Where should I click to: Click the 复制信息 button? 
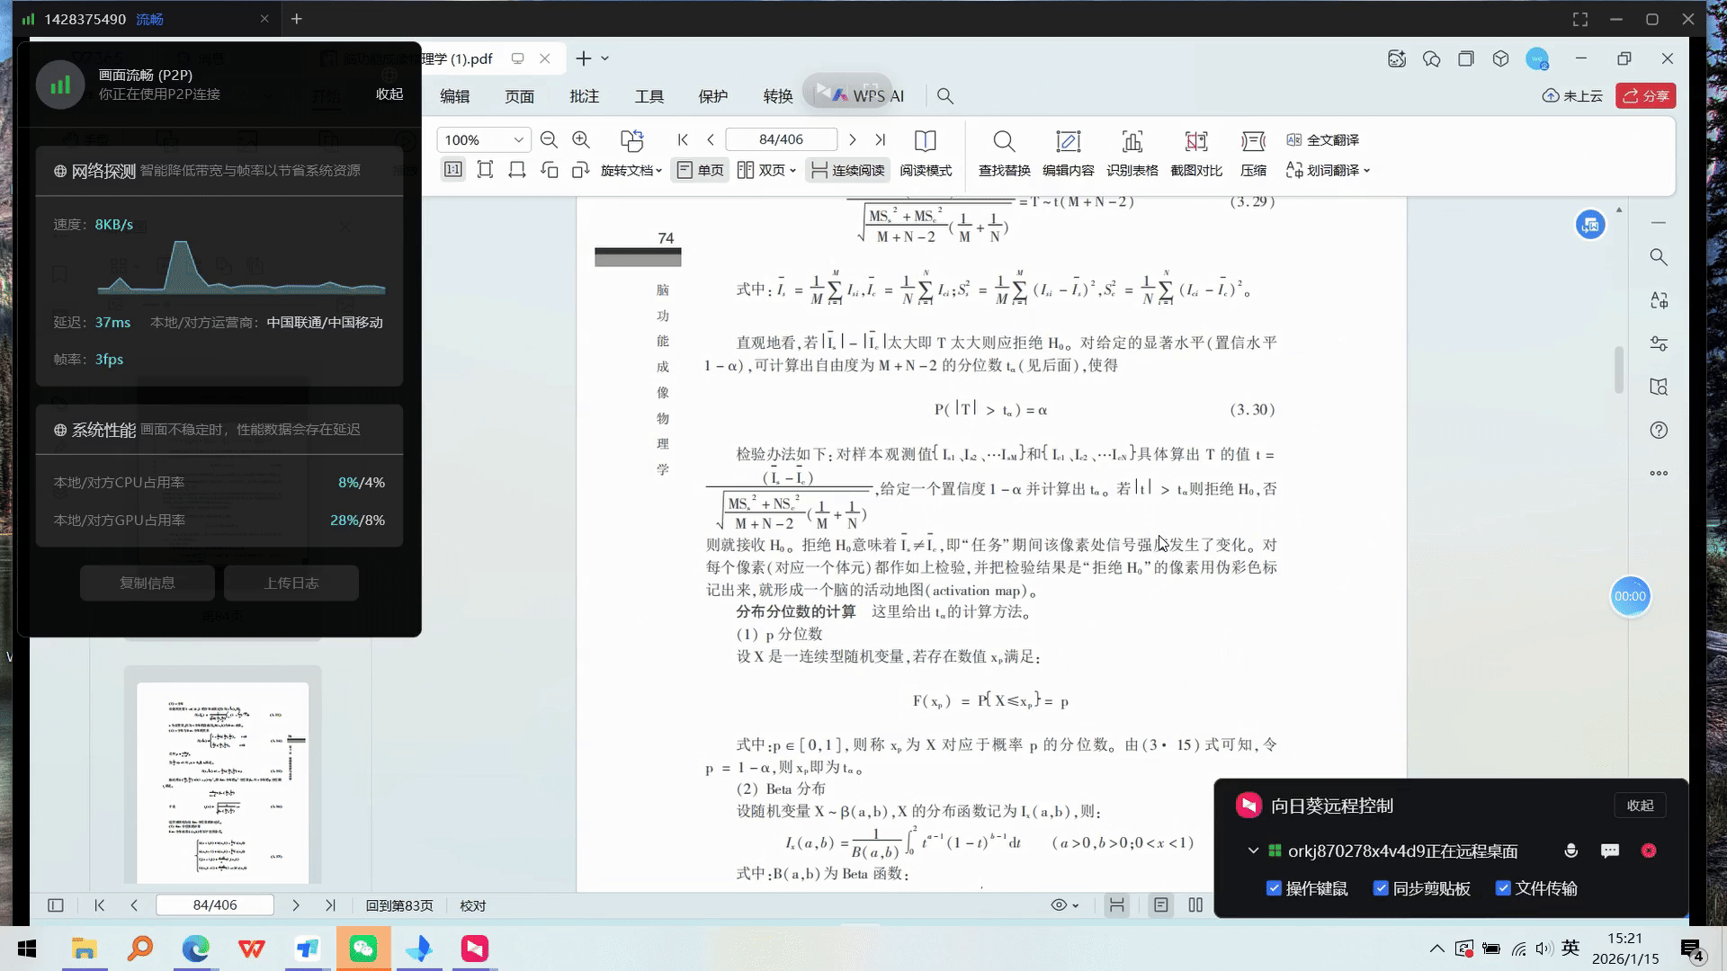click(x=148, y=583)
